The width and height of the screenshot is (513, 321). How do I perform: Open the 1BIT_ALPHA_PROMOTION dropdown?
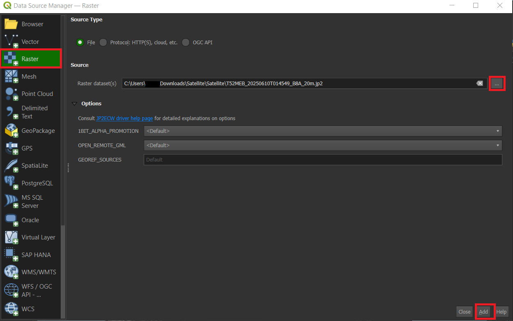(x=323, y=131)
